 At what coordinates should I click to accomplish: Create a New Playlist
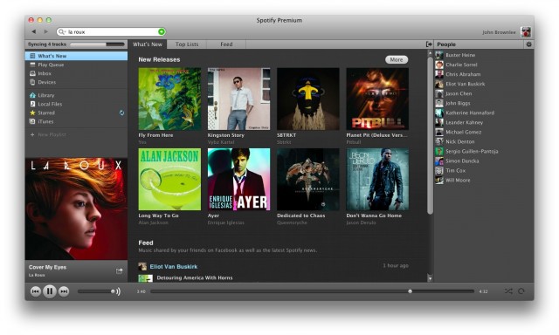pyautogui.click(x=48, y=134)
